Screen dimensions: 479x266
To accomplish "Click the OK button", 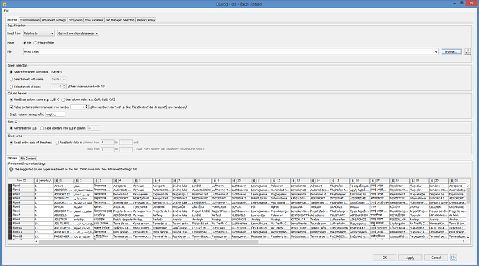I will (385, 258).
